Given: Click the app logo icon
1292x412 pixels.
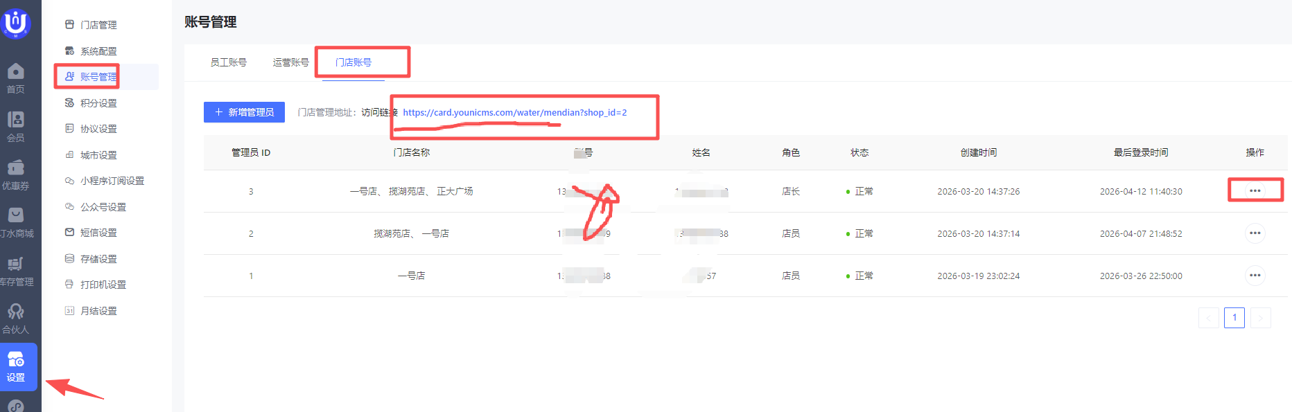Looking at the screenshot, I should tap(16, 23).
